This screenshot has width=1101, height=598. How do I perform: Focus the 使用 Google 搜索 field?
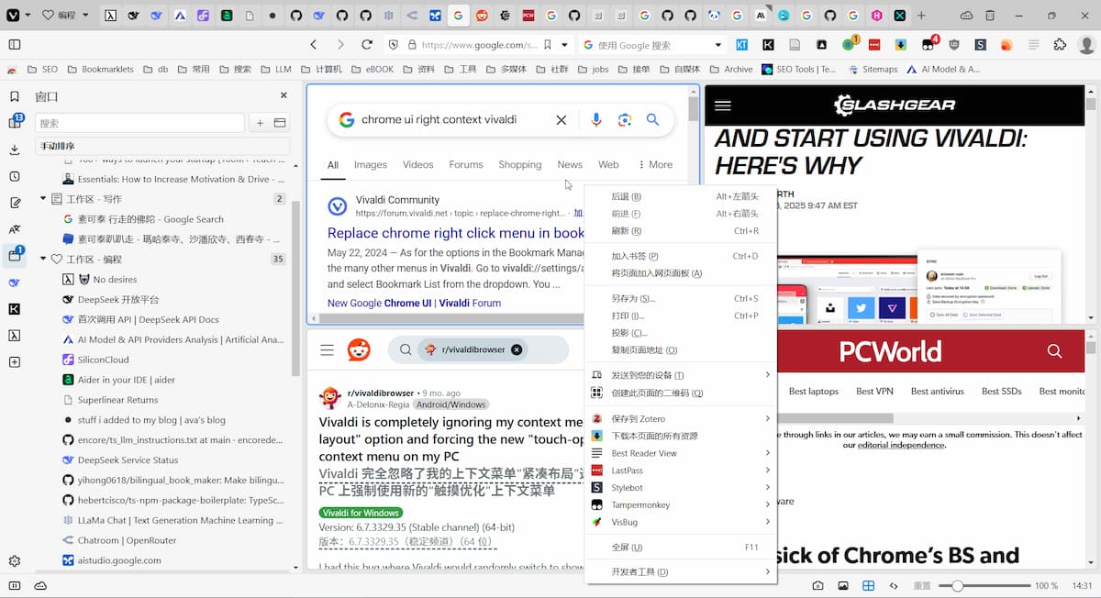[x=654, y=44]
